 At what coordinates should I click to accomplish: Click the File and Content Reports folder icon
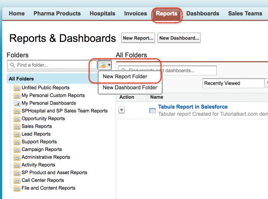click(17, 188)
